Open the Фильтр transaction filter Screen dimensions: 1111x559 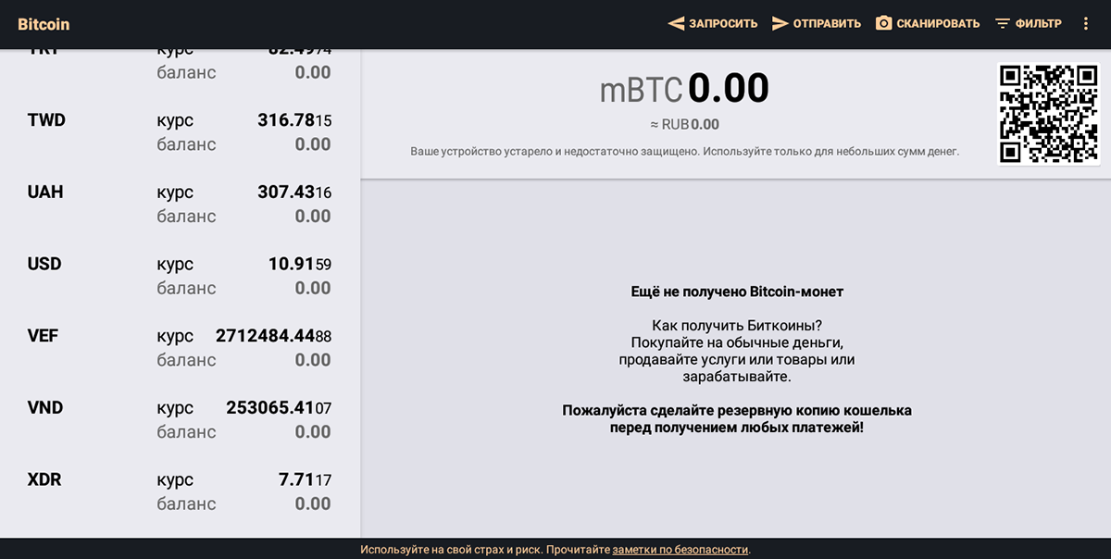click(x=1029, y=24)
